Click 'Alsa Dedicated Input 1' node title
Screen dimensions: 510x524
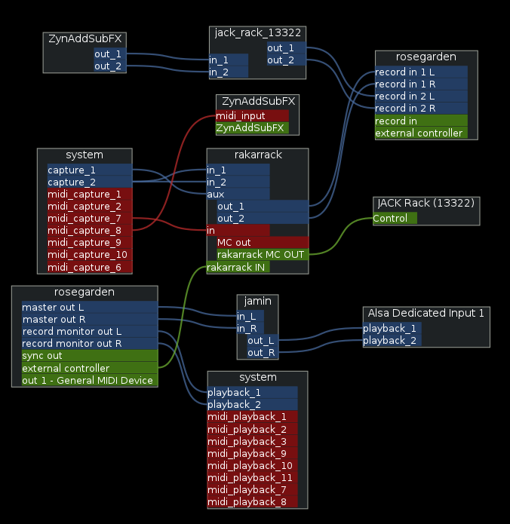426,313
